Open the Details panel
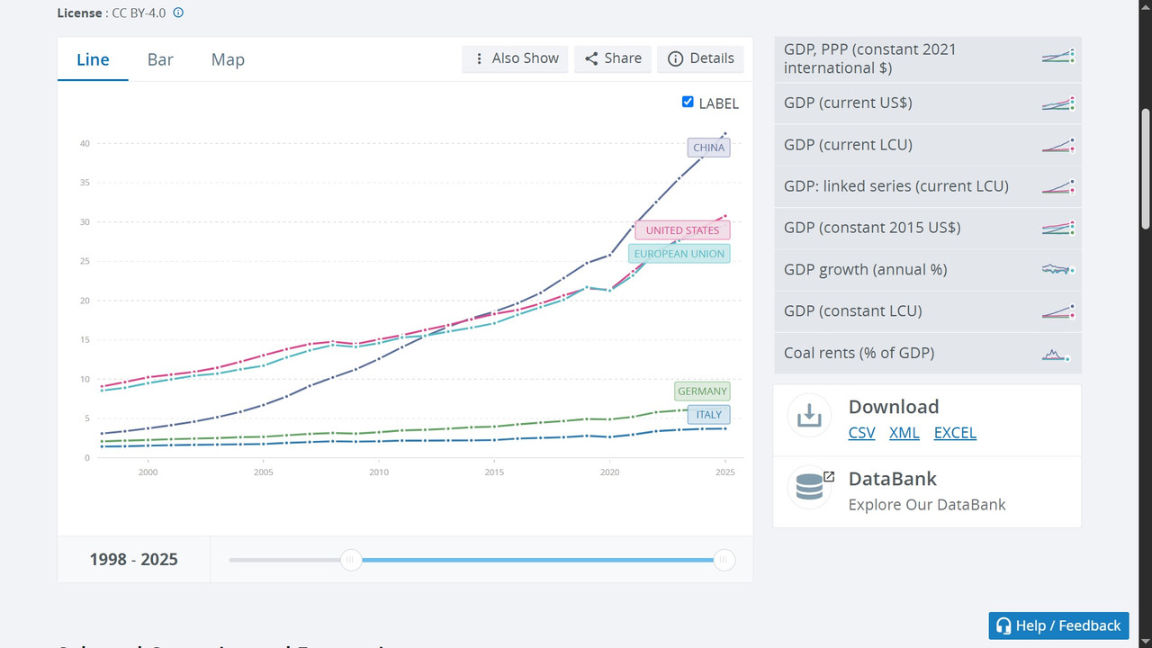The image size is (1152, 648). (701, 58)
